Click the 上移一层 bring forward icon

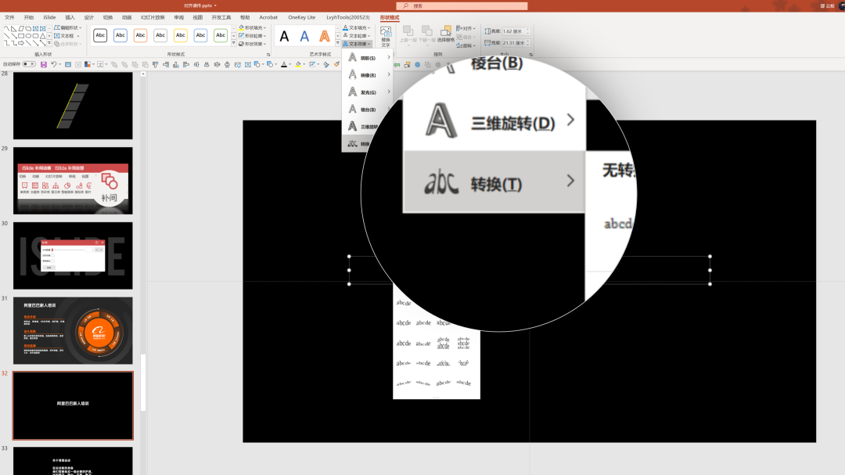click(408, 34)
